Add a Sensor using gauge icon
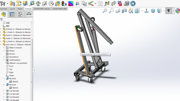180x101 pixels. click(x=51, y=3)
